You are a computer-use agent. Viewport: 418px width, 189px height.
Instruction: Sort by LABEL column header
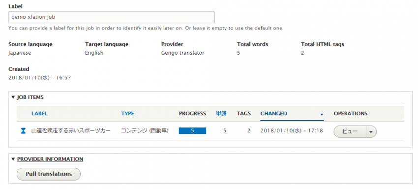[39, 114]
